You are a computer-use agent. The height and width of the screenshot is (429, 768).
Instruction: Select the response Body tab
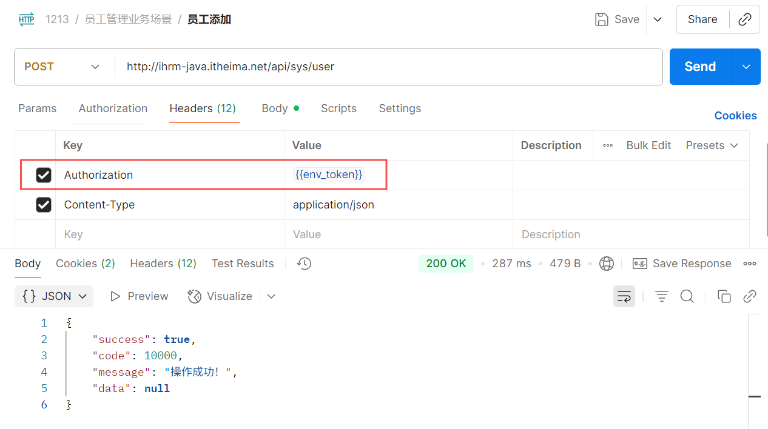[x=27, y=264]
